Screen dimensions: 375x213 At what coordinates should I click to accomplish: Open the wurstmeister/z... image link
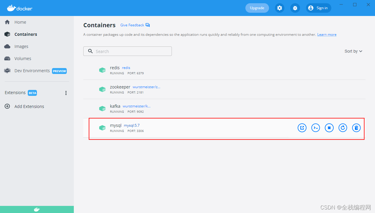click(x=146, y=87)
